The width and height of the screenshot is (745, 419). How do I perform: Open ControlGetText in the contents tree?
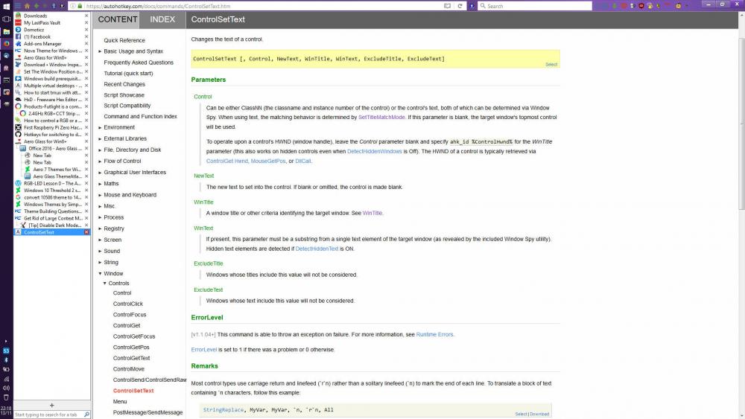131,358
